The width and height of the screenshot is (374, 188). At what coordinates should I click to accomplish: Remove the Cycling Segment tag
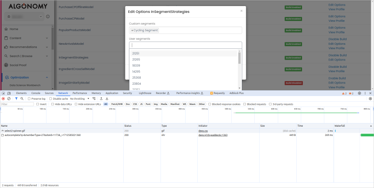[132, 30]
